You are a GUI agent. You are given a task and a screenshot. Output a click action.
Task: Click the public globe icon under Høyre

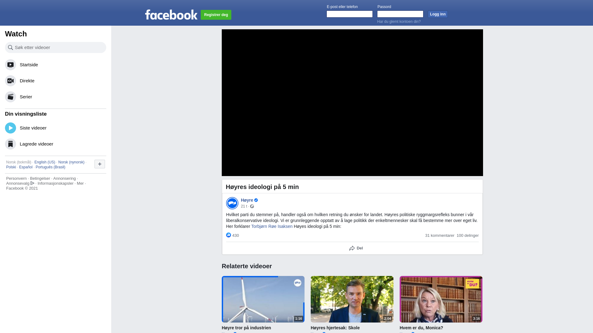252,206
